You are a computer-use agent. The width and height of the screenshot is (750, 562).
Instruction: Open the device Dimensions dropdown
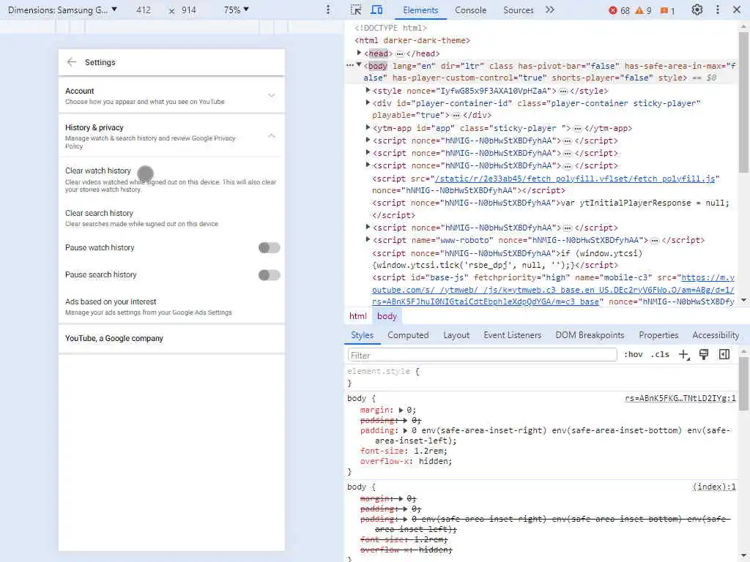62,10
